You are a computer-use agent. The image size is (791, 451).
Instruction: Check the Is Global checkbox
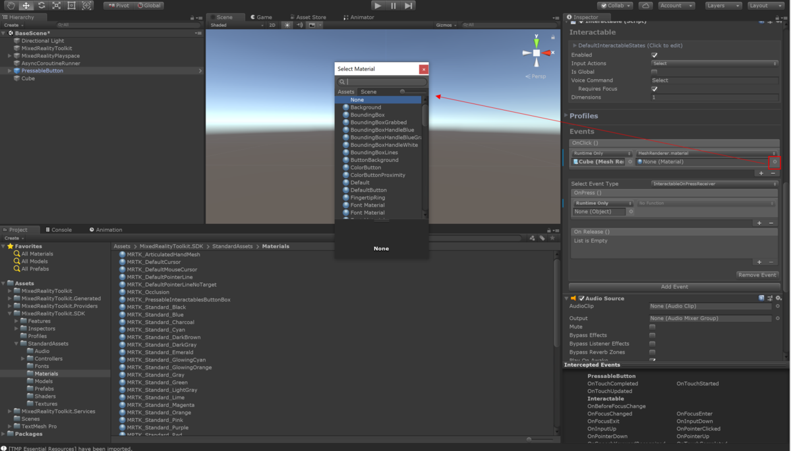(x=654, y=72)
